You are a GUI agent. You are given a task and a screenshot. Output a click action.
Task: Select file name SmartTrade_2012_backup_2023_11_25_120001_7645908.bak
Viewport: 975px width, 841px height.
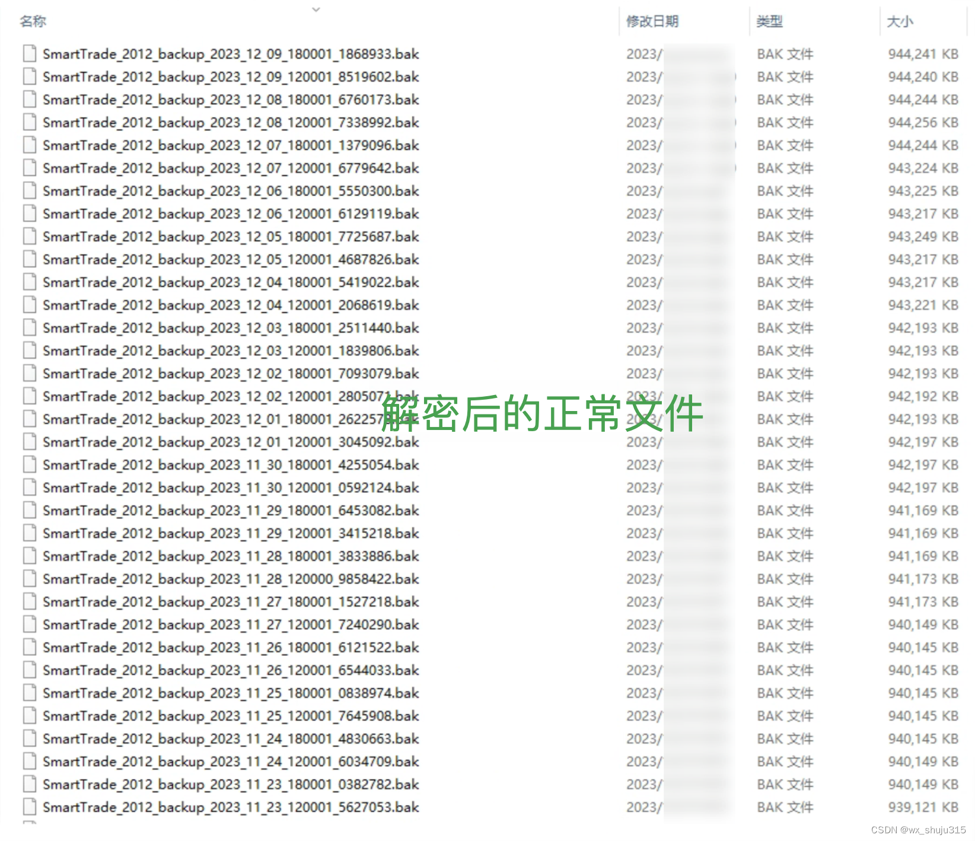click(x=231, y=716)
